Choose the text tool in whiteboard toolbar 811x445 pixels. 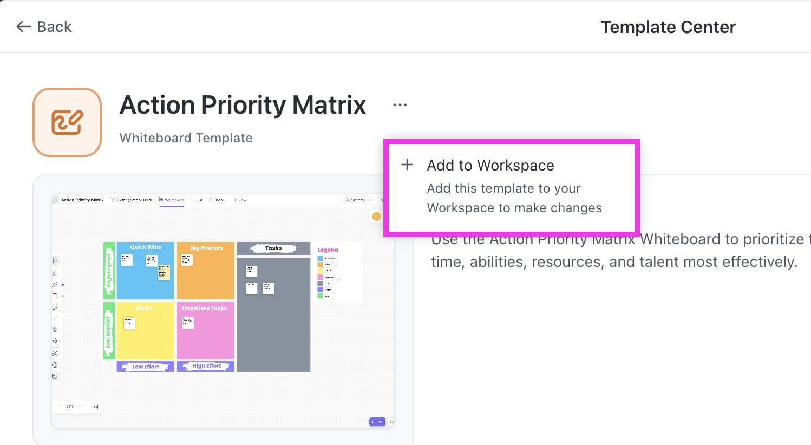click(55, 318)
